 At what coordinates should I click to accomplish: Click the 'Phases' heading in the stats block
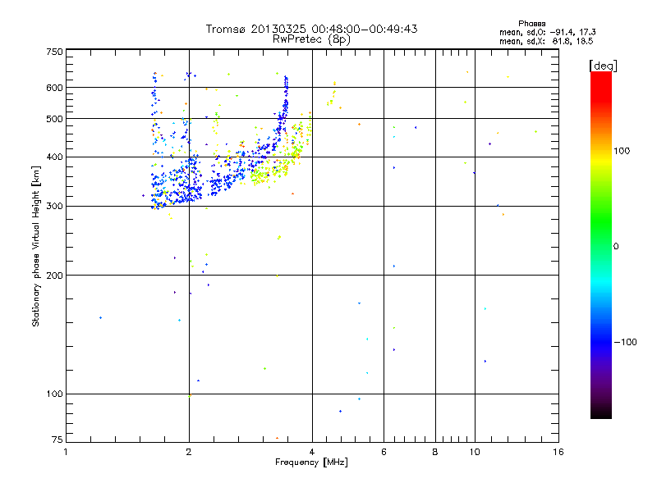coord(531,24)
